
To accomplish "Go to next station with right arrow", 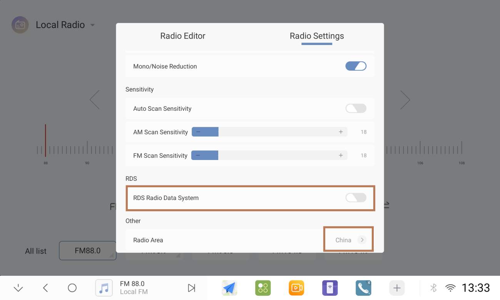I will (x=405, y=100).
